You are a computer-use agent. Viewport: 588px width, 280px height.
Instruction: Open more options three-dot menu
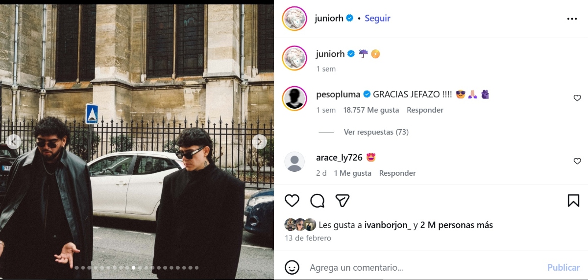click(572, 19)
